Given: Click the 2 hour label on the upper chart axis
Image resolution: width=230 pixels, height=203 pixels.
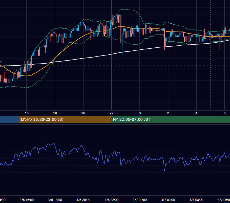Looking at the screenshot, I should point(168,113).
